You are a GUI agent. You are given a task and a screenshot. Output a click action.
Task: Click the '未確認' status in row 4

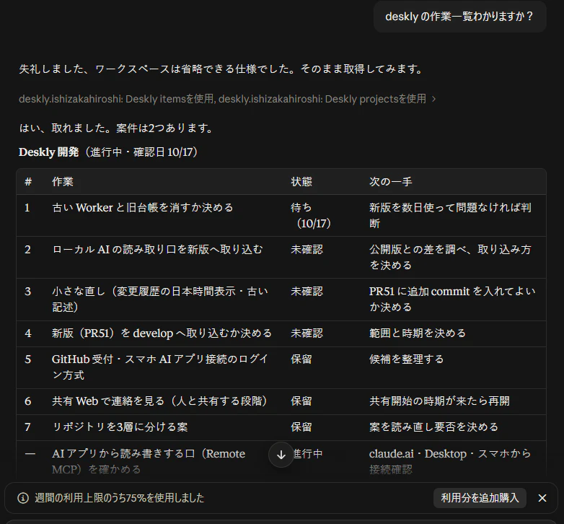307,333
